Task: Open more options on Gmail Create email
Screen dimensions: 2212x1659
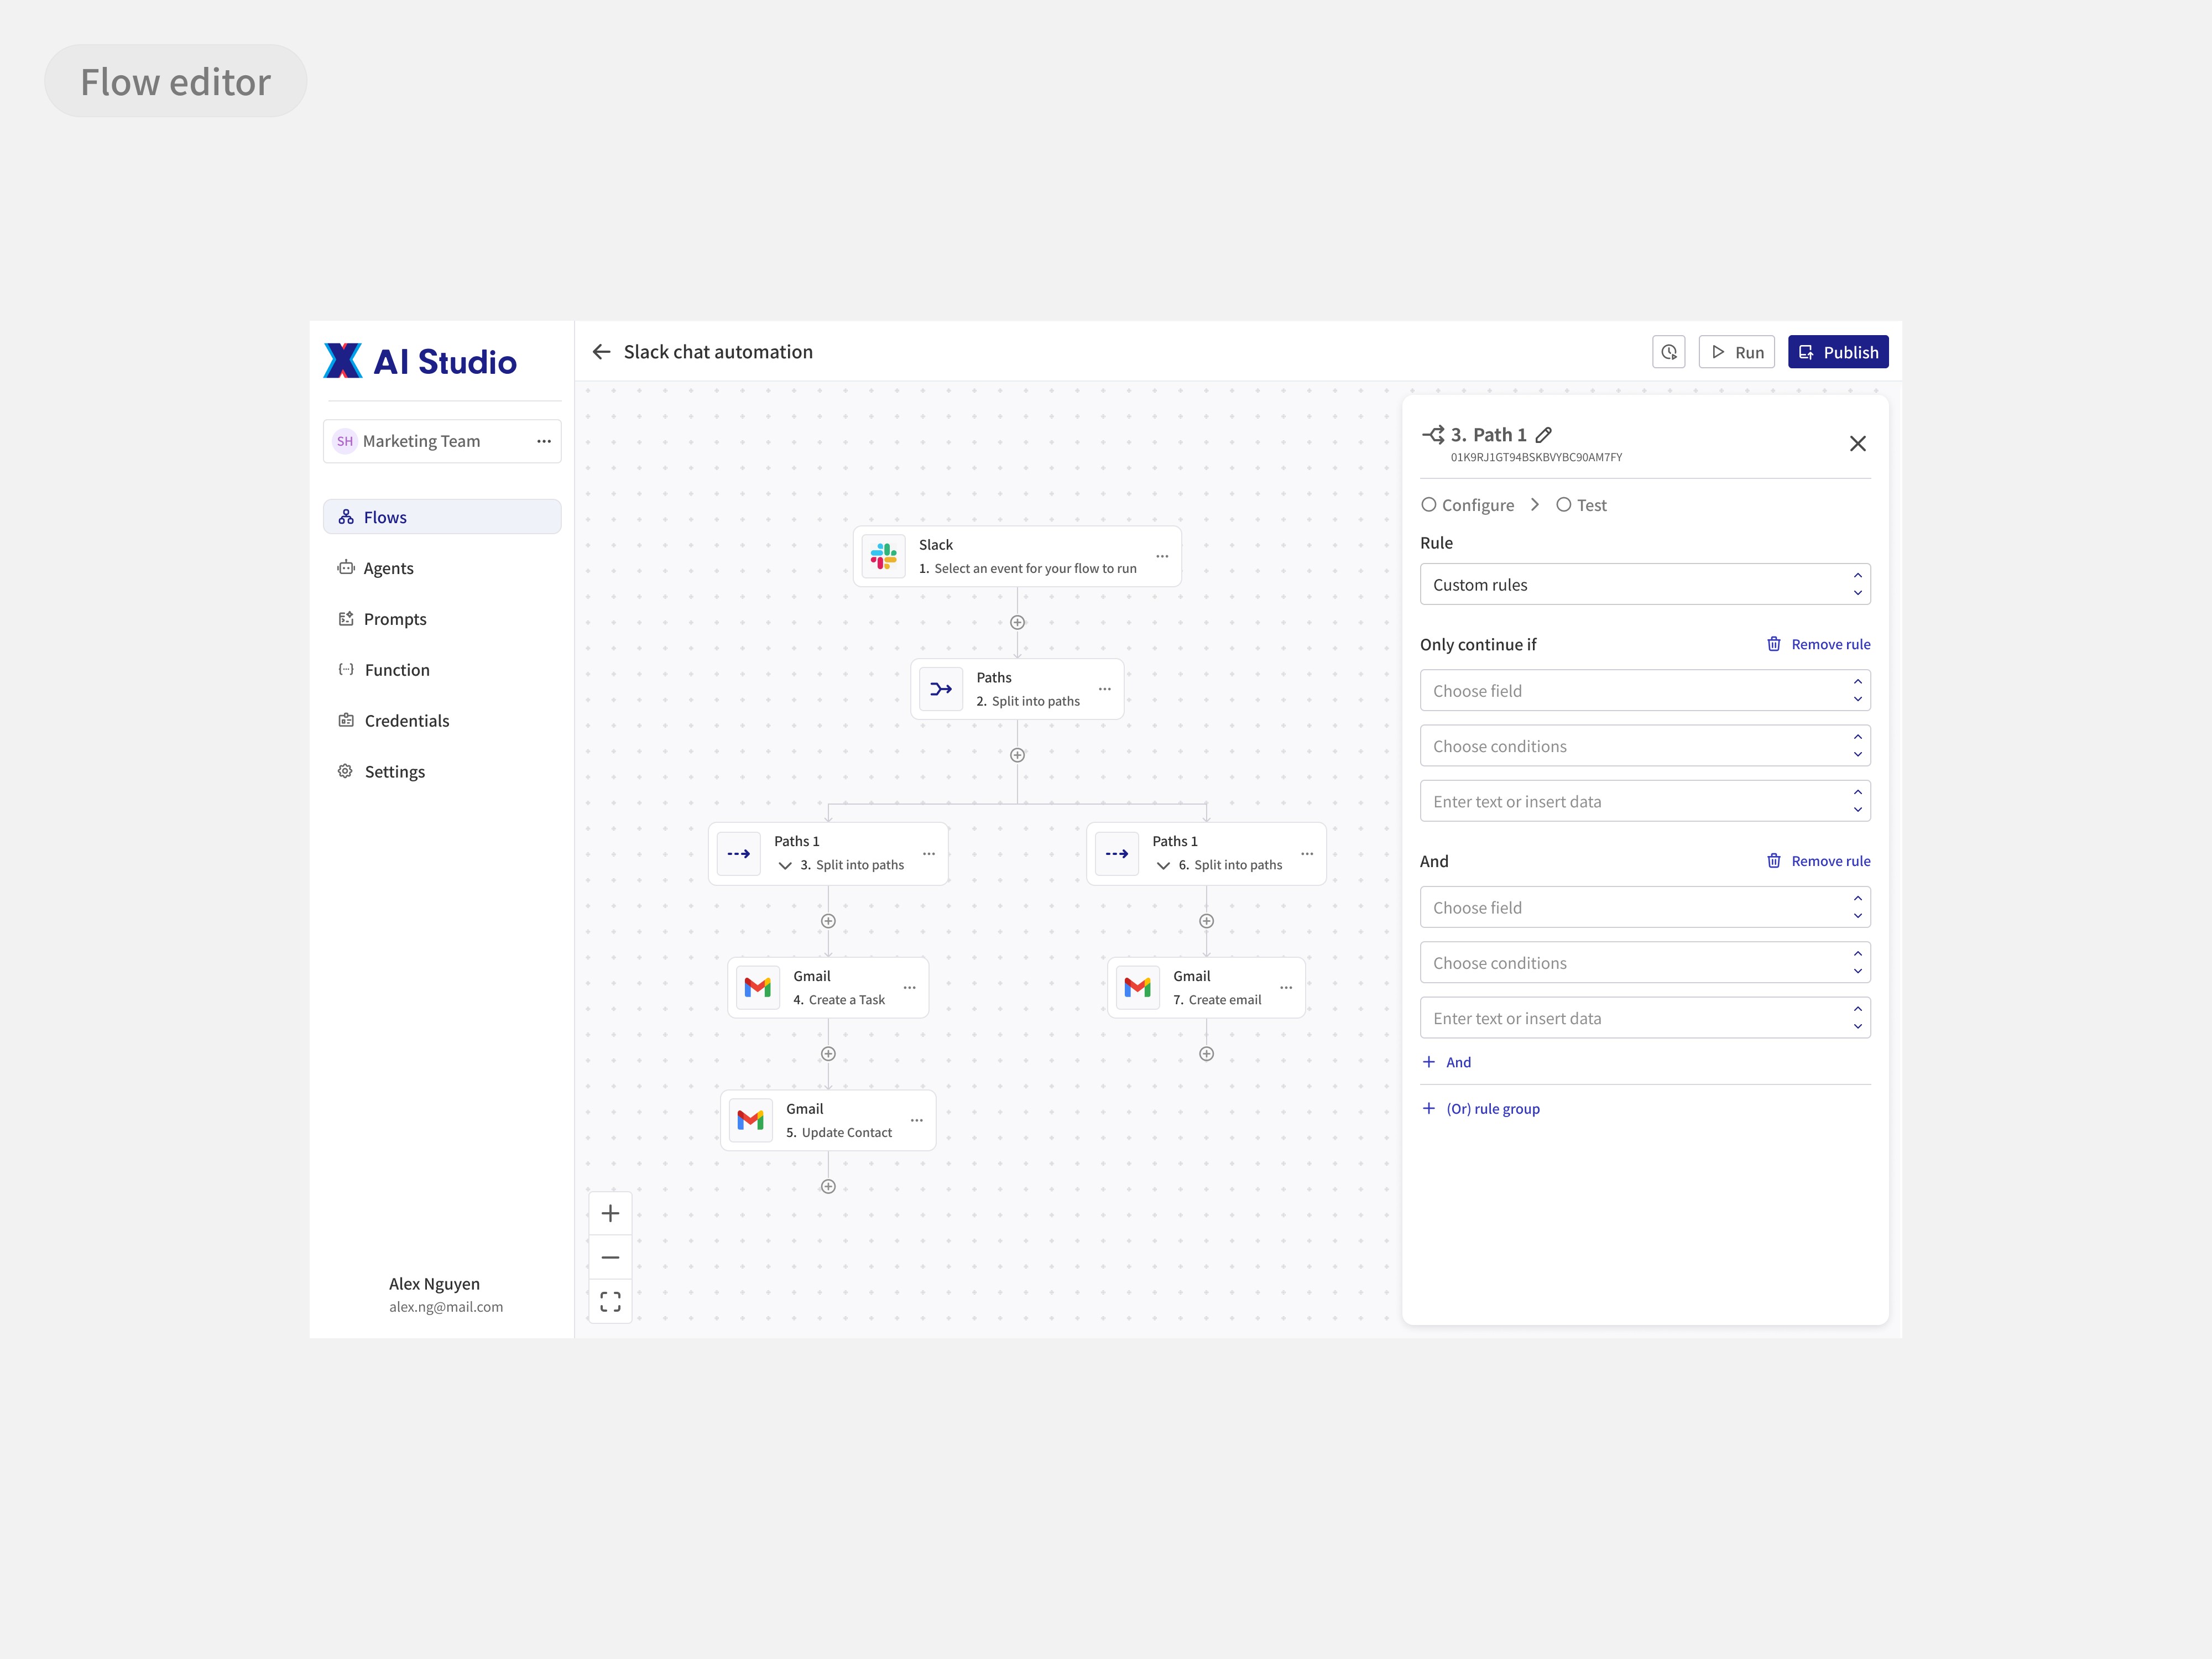Action: pyautogui.click(x=1286, y=988)
